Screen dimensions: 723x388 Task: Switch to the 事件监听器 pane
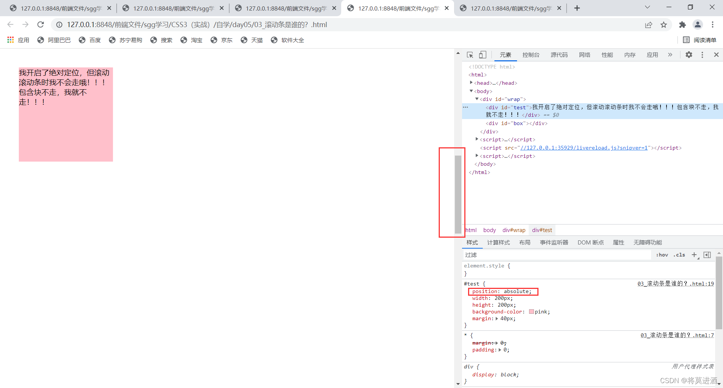(554, 243)
